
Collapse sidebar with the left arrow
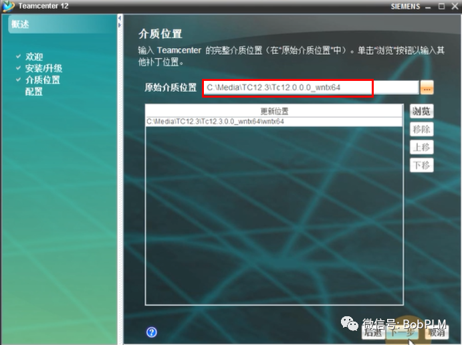pyautogui.click(x=120, y=18)
